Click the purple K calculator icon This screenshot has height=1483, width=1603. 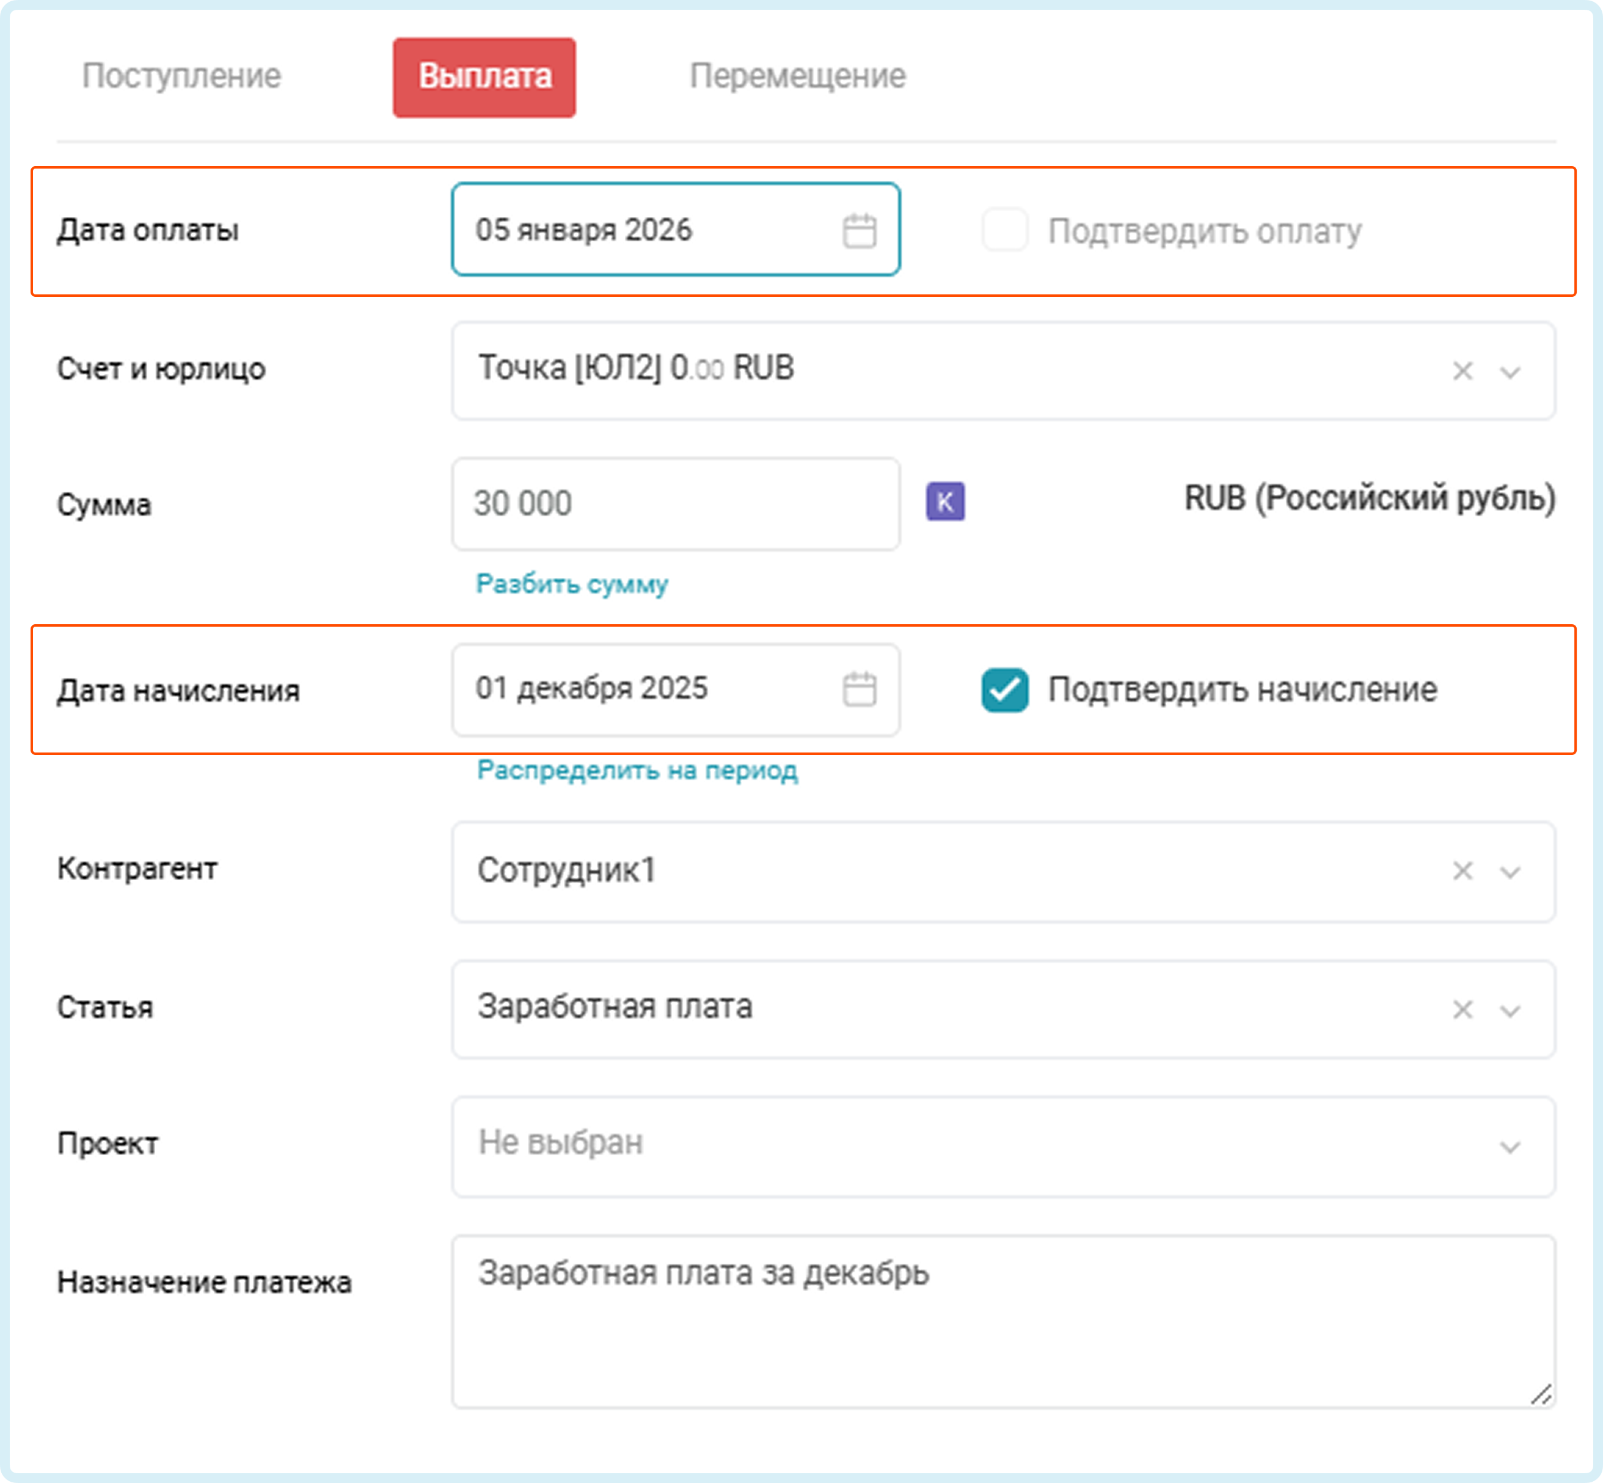(945, 501)
